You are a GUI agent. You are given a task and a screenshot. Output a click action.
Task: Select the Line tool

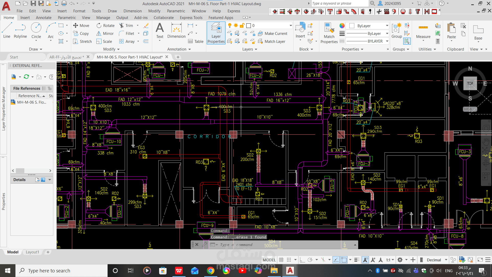click(7, 31)
